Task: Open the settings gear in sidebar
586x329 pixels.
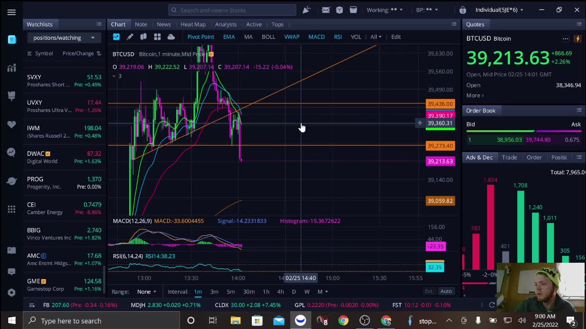Action: point(11,292)
